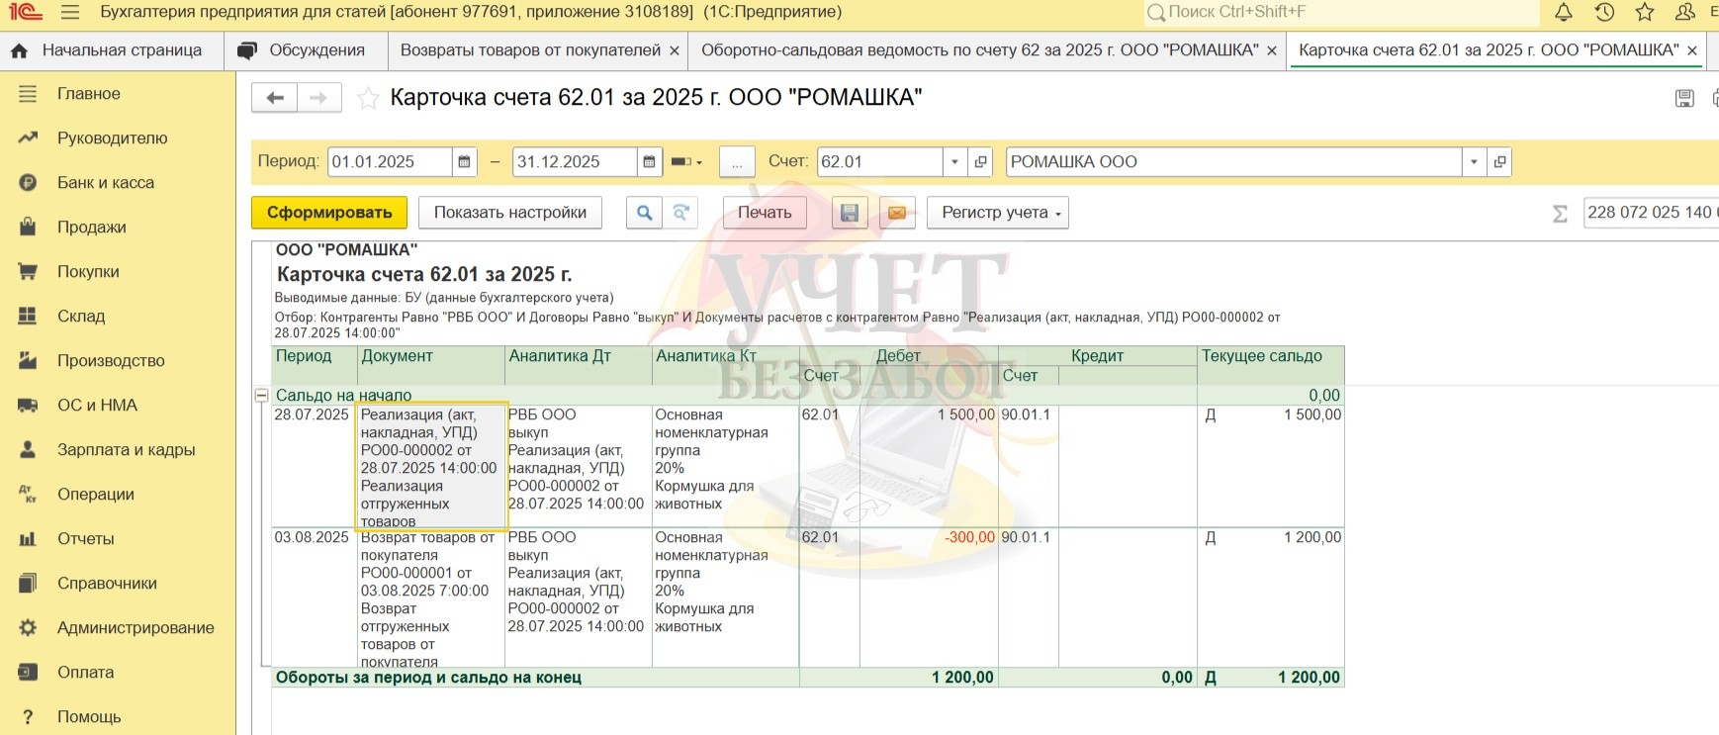Save report using the floppy disk icon
The width and height of the screenshot is (1719, 735).
pos(849,213)
